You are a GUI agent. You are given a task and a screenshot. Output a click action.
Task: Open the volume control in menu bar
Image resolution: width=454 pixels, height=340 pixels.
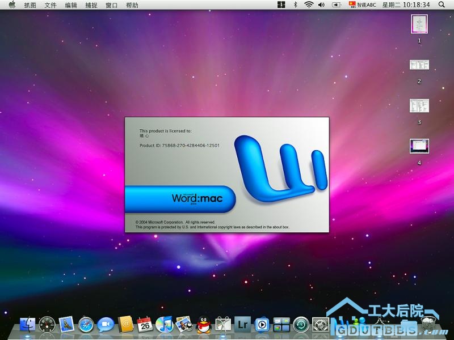click(x=322, y=5)
